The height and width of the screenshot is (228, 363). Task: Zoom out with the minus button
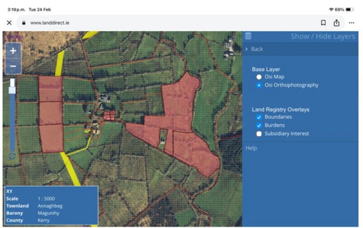click(x=13, y=66)
